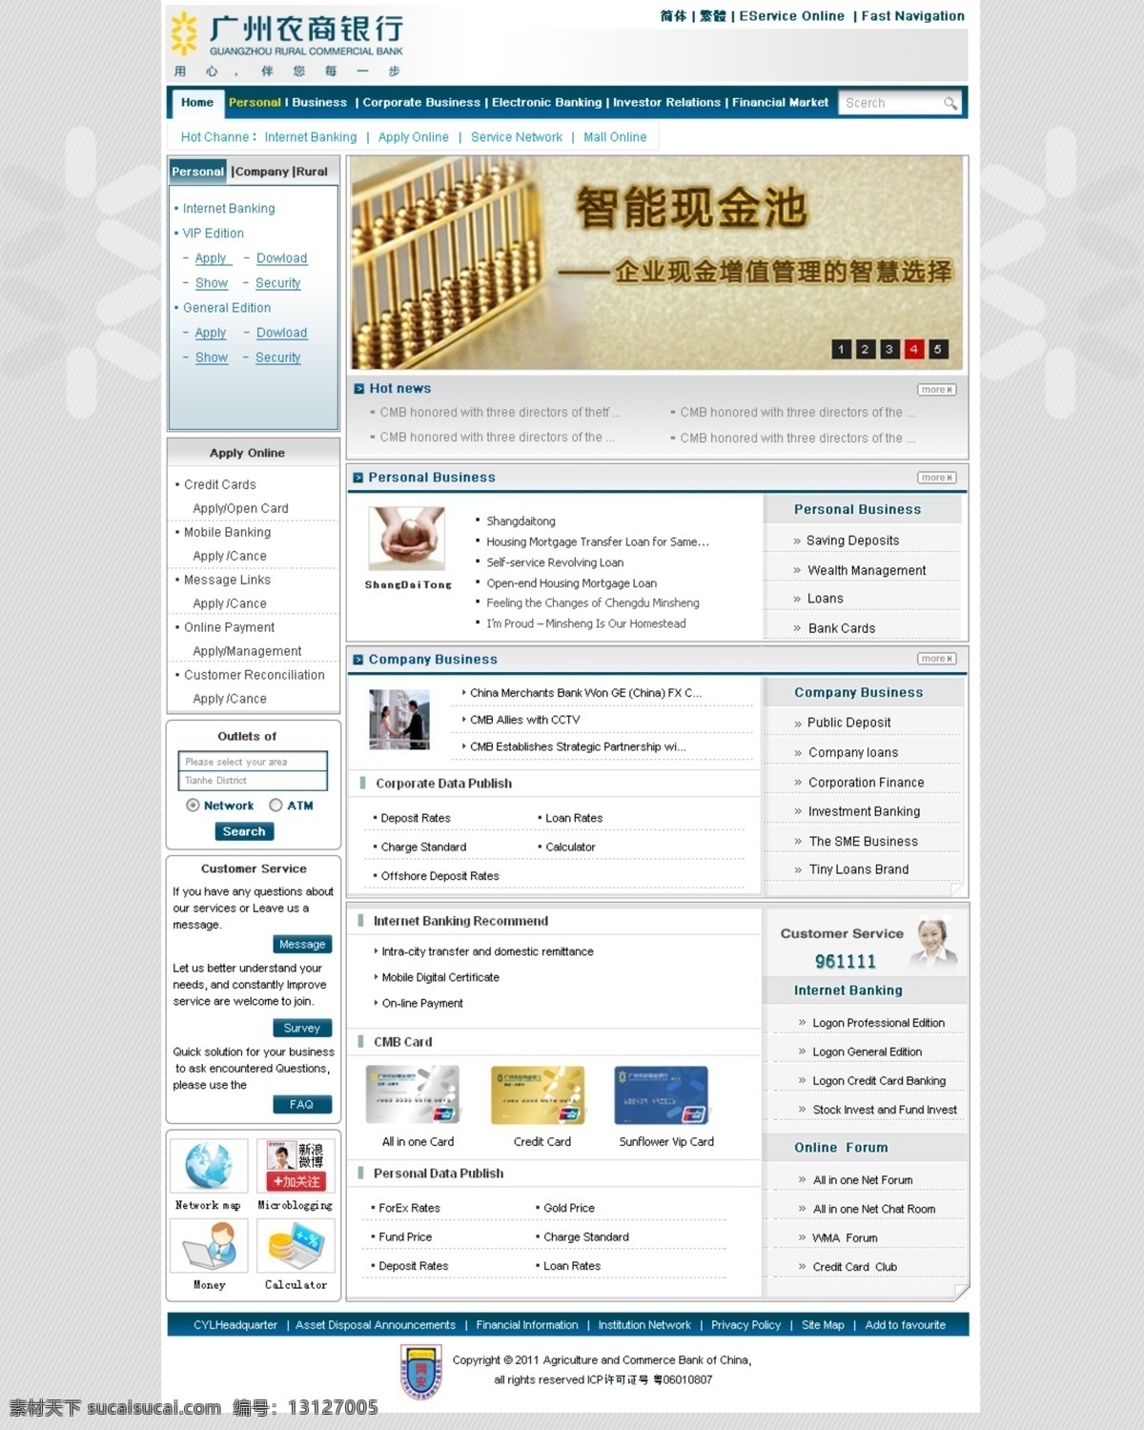Viewport: 1144px width, 1430px height.
Task: Open the Internet Banking hot channel link
Action: (x=311, y=137)
